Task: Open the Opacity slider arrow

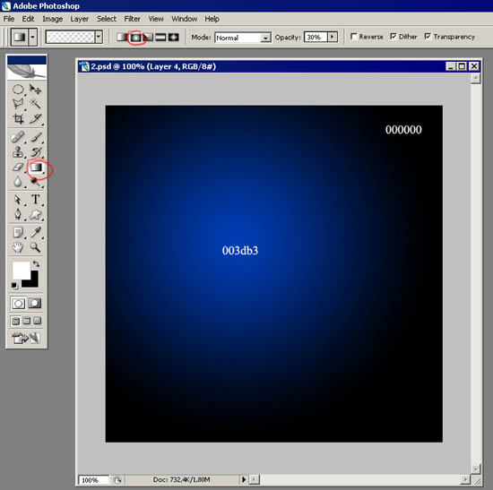Action: click(332, 37)
